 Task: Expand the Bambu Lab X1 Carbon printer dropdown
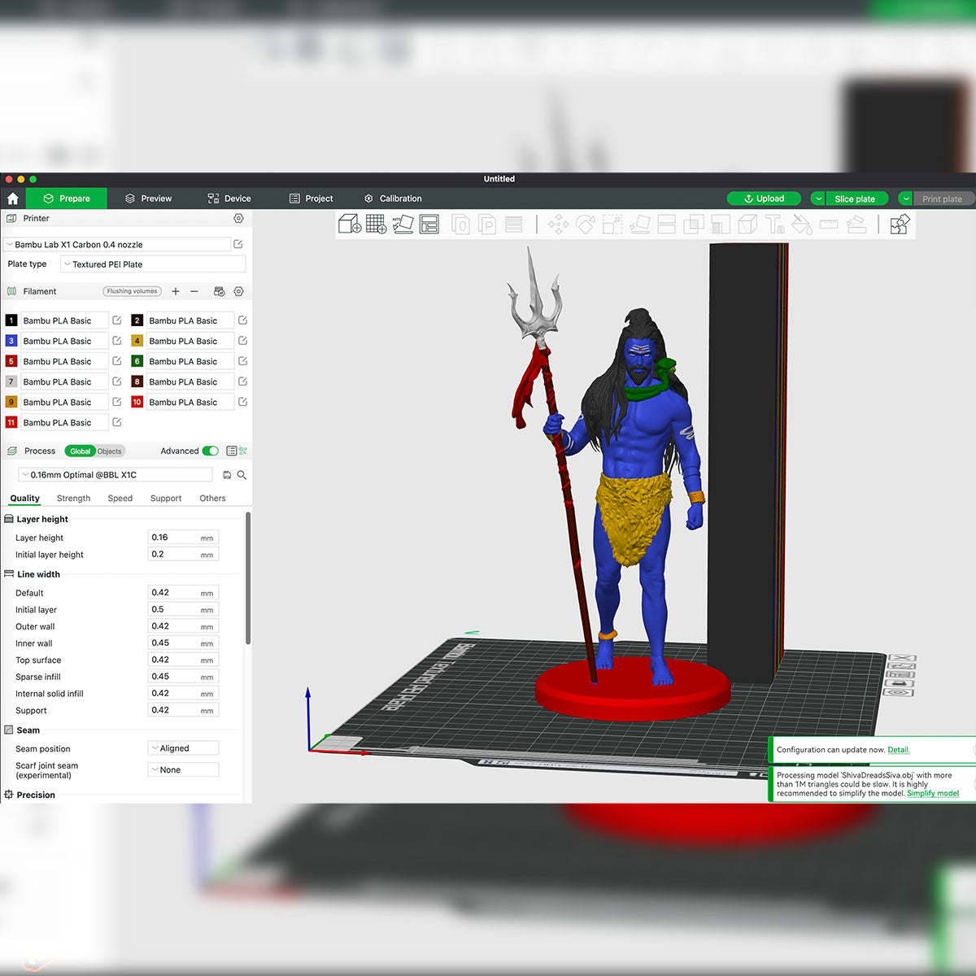pyautogui.click(x=118, y=244)
